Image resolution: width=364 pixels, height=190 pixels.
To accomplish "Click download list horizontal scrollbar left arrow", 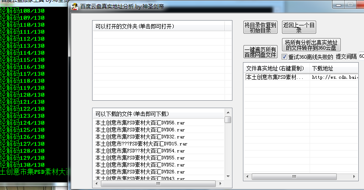I will click(96, 183).
